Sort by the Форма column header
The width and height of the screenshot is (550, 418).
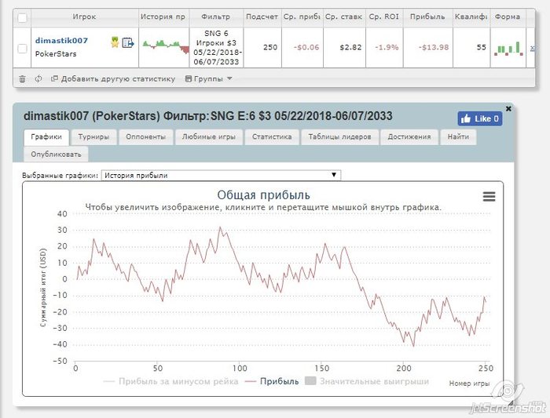pos(508,16)
